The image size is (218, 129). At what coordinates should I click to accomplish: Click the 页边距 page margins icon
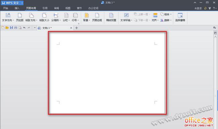pyautogui.click(x=19, y=15)
